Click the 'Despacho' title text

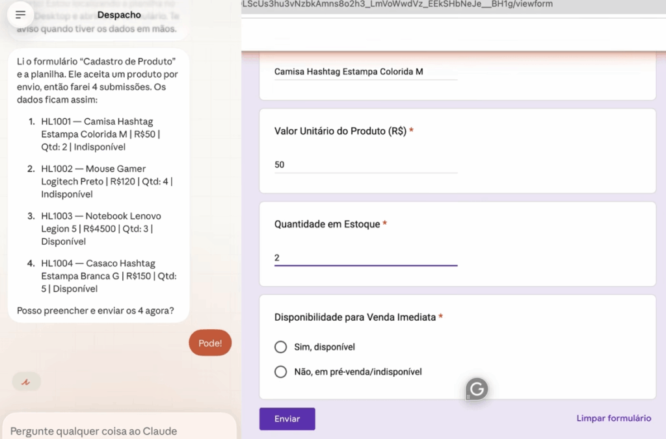[x=119, y=15]
